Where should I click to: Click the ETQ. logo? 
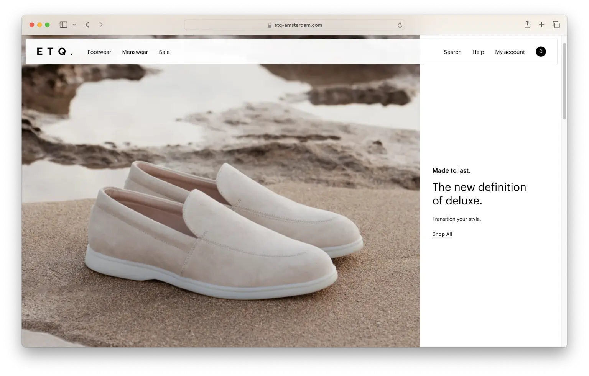click(54, 52)
